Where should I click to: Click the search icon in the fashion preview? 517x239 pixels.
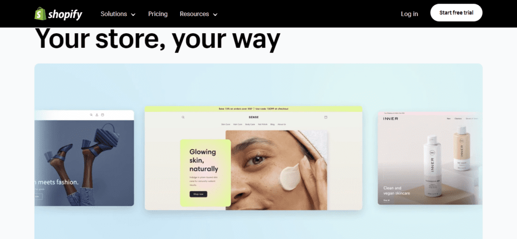coord(91,115)
